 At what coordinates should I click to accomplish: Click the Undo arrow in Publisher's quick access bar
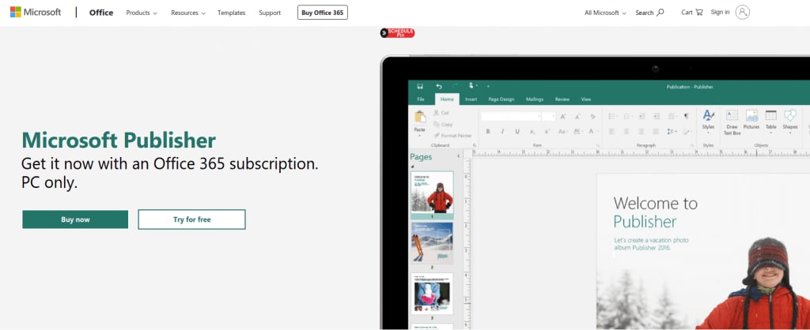coord(439,87)
